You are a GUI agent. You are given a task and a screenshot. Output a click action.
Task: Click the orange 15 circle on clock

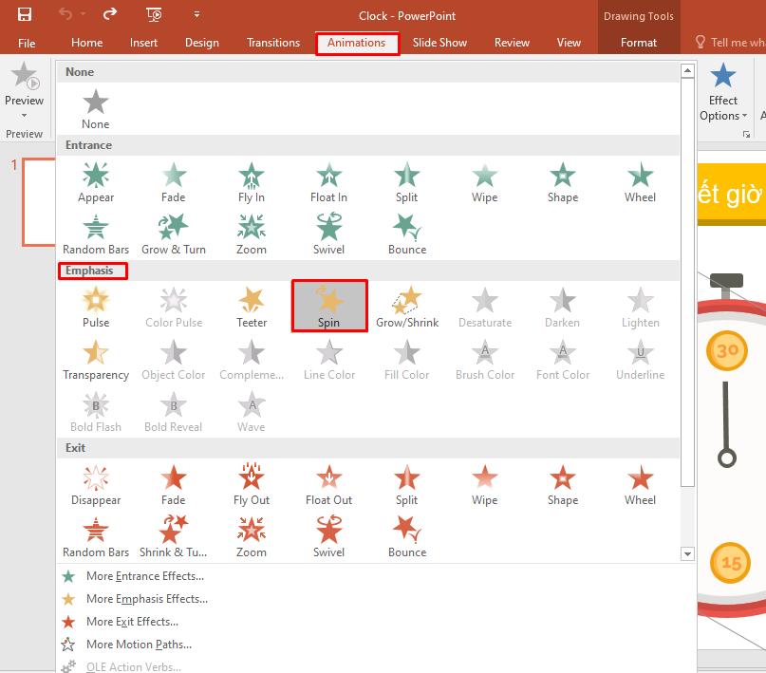pyautogui.click(x=730, y=563)
